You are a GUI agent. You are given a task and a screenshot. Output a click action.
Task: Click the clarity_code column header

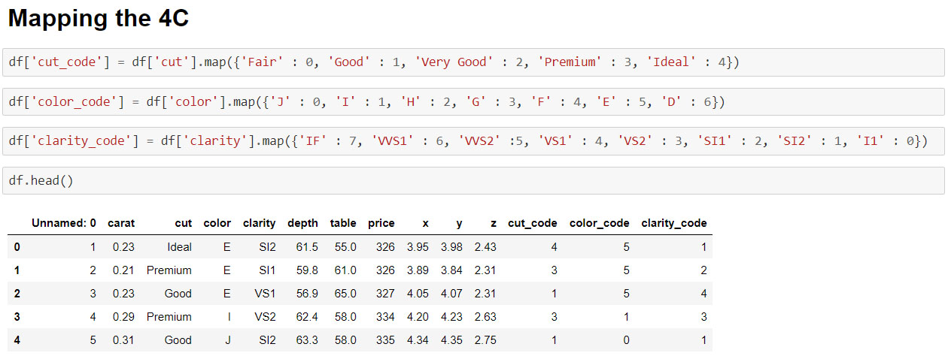(x=674, y=223)
